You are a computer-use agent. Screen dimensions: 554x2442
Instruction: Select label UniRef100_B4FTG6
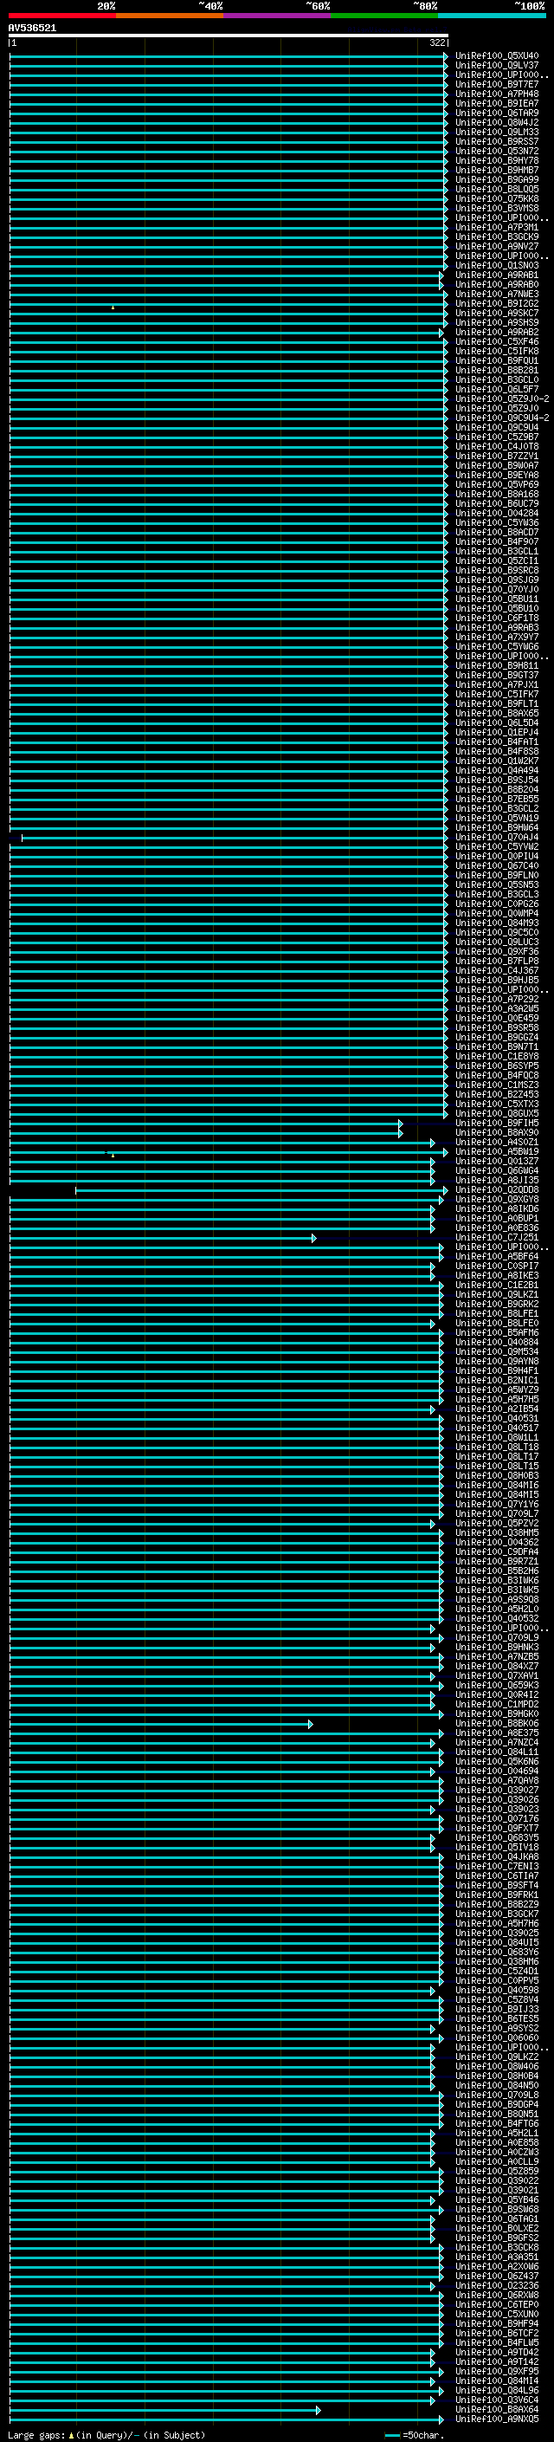[x=497, y=2123]
